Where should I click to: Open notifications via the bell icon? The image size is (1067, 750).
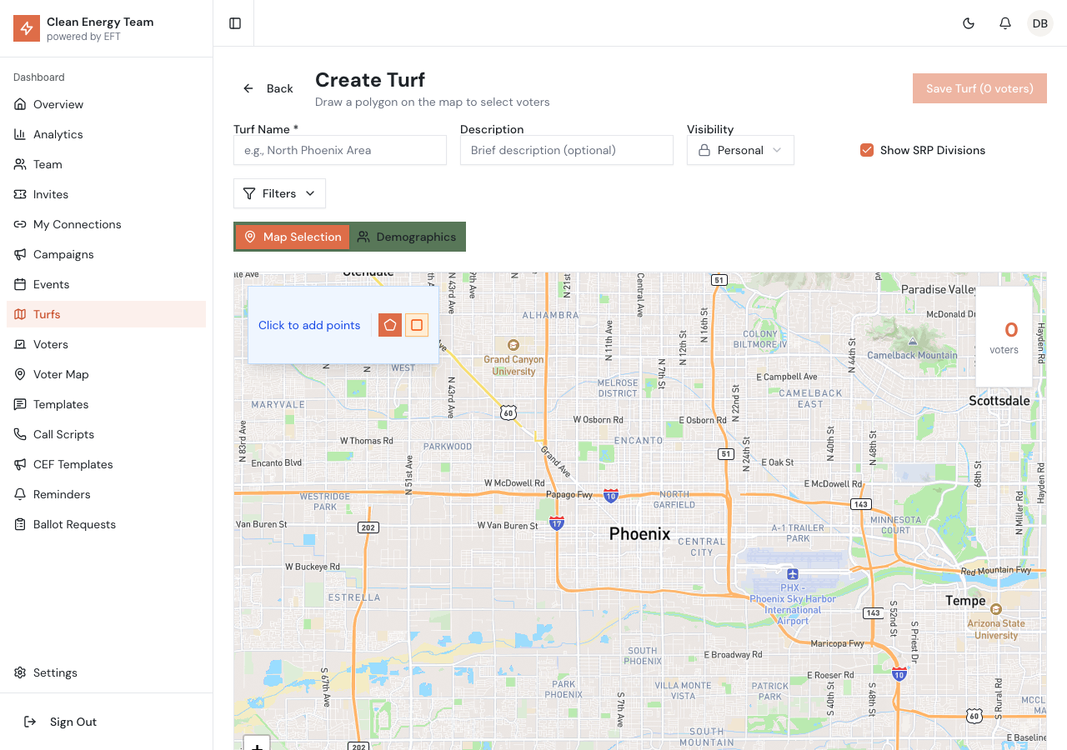[x=1004, y=23]
